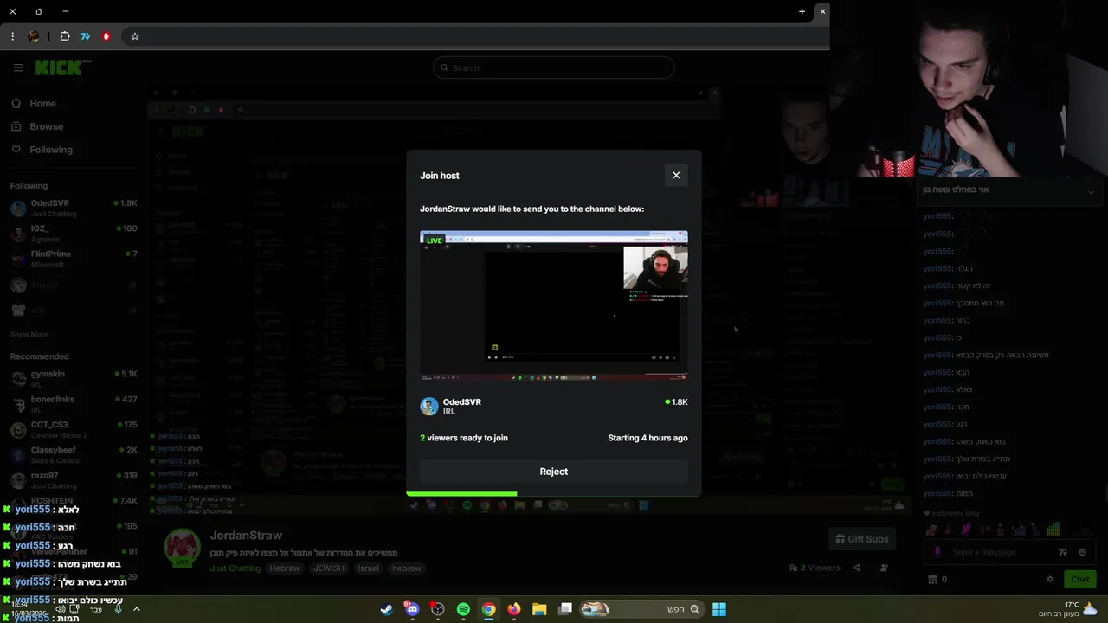Click the Windows taskbar search box

pyautogui.click(x=641, y=609)
